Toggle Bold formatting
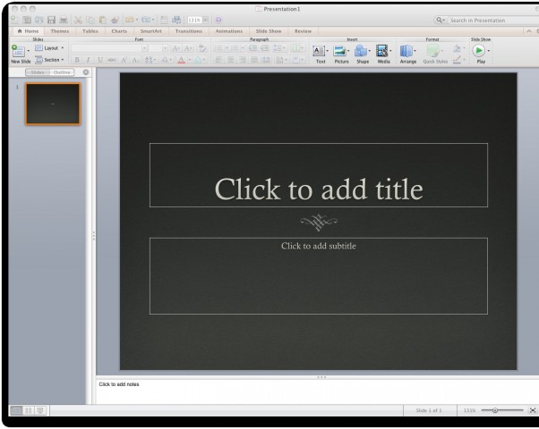 [77, 60]
